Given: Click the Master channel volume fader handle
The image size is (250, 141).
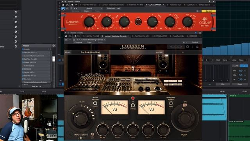Looking at the screenshot, I should [54, 59].
